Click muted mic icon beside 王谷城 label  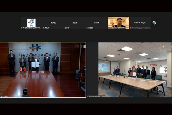pos(65,28)
